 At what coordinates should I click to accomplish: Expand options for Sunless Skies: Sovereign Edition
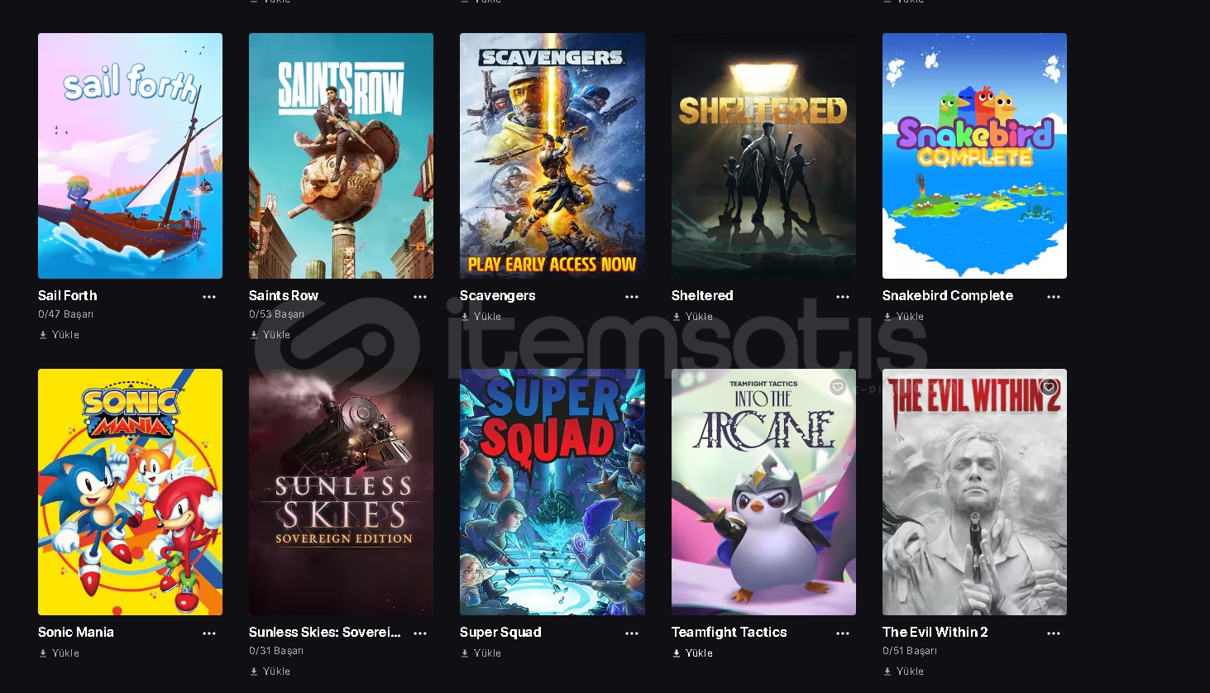click(x=420, y=633)
